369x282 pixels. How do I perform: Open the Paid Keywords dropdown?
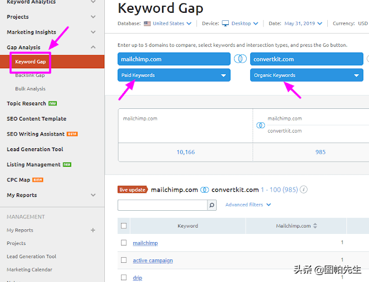pos(174,75)
